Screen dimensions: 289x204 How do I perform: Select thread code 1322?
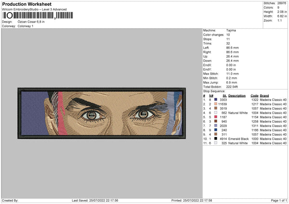(255, 100)
